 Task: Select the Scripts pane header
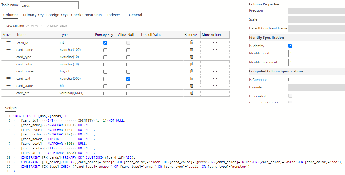pos(11,108)
